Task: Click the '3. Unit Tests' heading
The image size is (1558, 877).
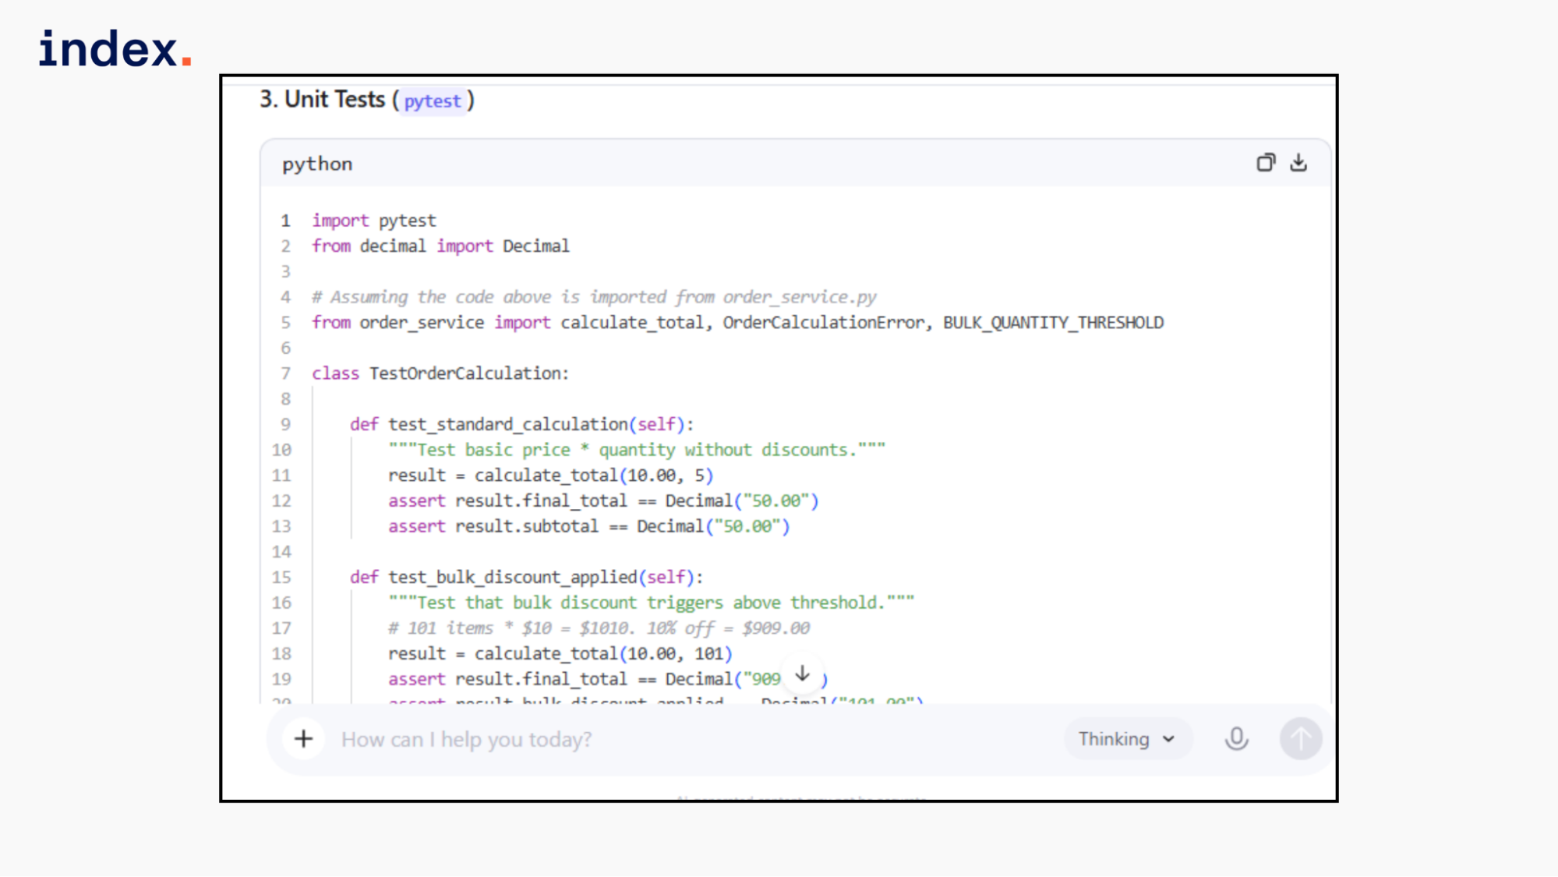Action: click(323, 100)
